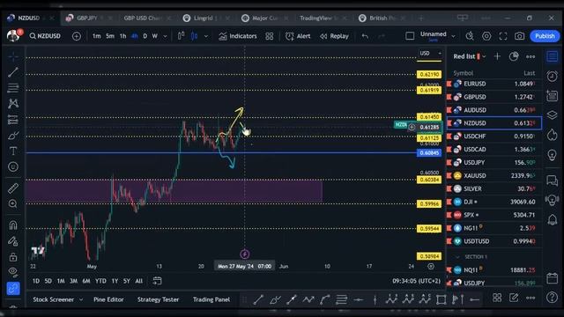Take a chart snapshot with camera
Screen dimensions: 564x317
(x=519, y=36)
